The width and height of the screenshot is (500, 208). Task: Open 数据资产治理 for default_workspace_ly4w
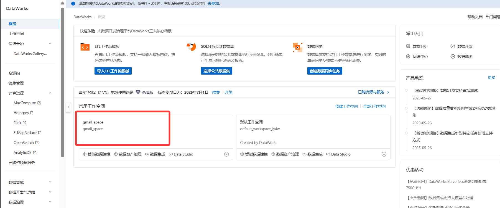pyautogui.click(x=285, y=154)
